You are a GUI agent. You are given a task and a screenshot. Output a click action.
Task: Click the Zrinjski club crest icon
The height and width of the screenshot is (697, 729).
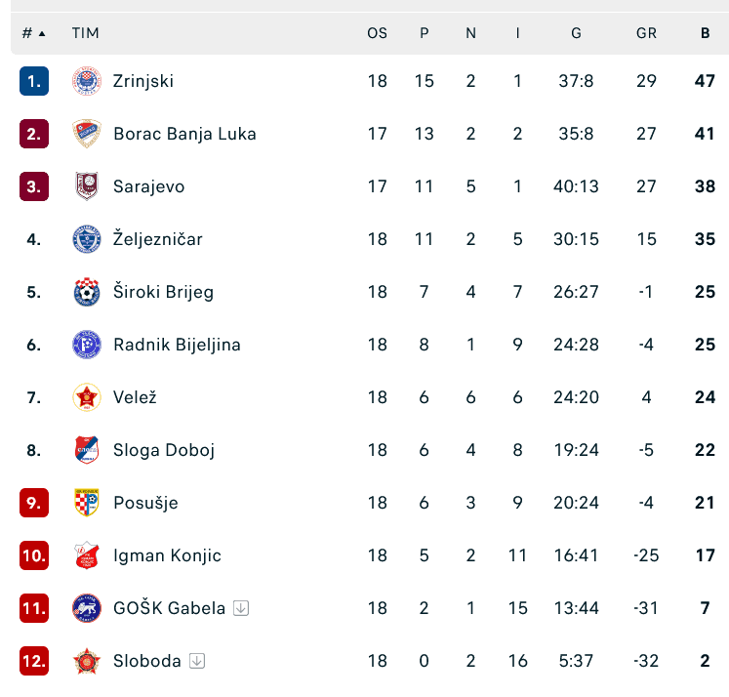87,81
